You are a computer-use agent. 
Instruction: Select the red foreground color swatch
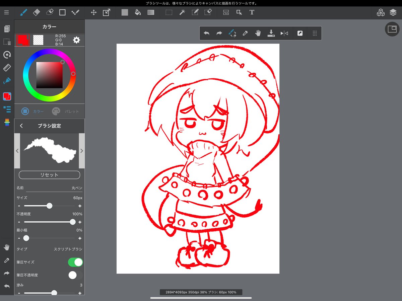[23, 40]
